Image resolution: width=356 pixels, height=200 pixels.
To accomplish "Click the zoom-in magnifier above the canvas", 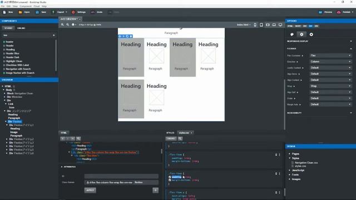I will pyautogui.click(x=62, y=24).
